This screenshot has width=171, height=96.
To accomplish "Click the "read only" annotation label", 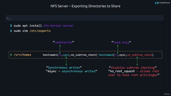I will tap(121, 42).
